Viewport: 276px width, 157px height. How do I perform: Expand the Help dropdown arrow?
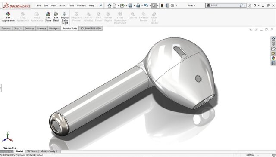tap(259, 6)
